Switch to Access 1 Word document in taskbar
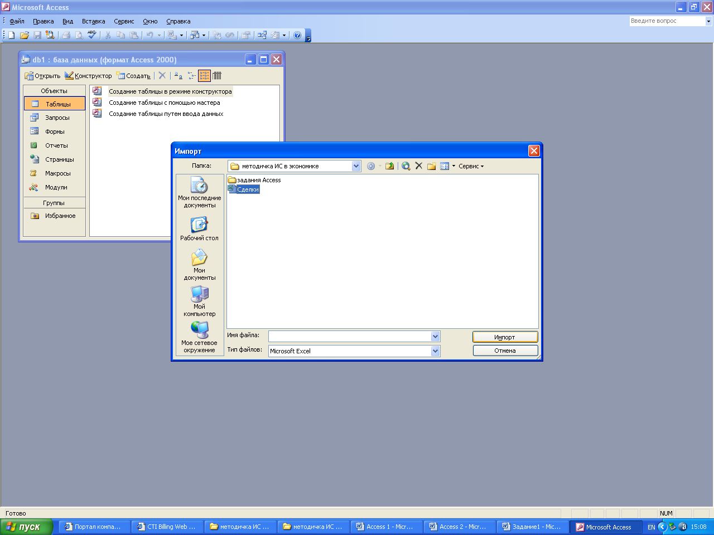714x535 pixels. pyautogui.click(x=385, y=527)
